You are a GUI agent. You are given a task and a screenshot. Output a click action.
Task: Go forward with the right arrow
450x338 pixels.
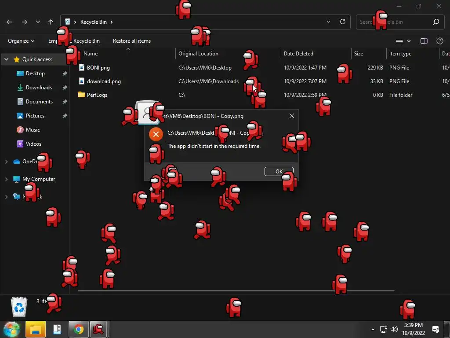click(x=25, y=22)
